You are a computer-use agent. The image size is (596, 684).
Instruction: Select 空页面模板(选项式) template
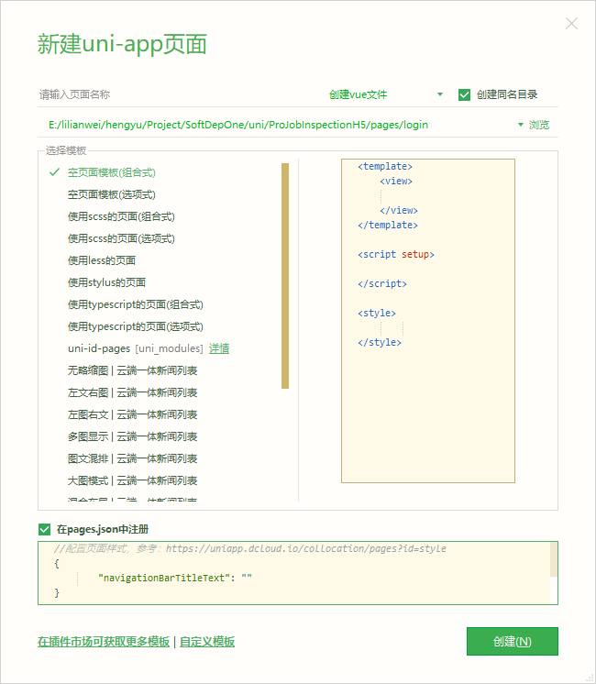click(112, 194)
